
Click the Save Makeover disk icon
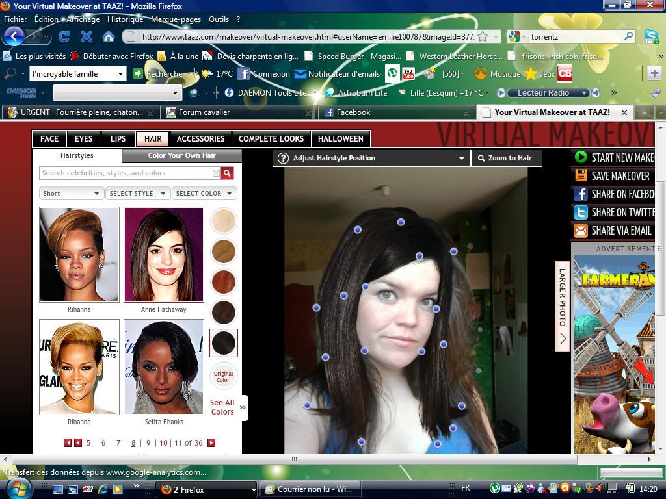(581, 175)
